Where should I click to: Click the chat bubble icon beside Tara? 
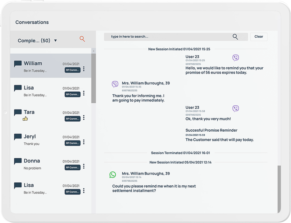[18, 112]
